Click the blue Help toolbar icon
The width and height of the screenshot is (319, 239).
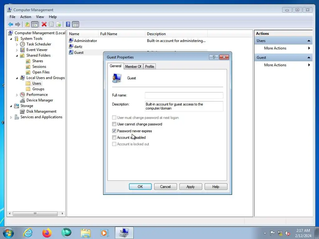click(68, 25)
